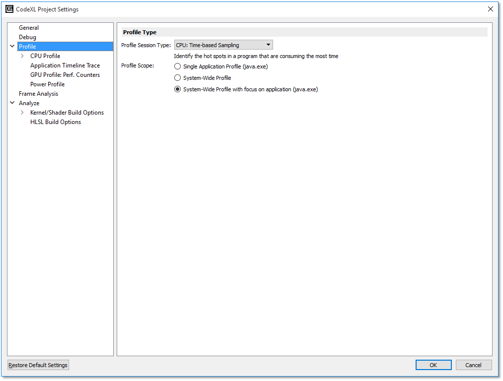Click the 'Identify the hot spots' description text
Screen dimensions: 503x381
click(x=256, y=56)
